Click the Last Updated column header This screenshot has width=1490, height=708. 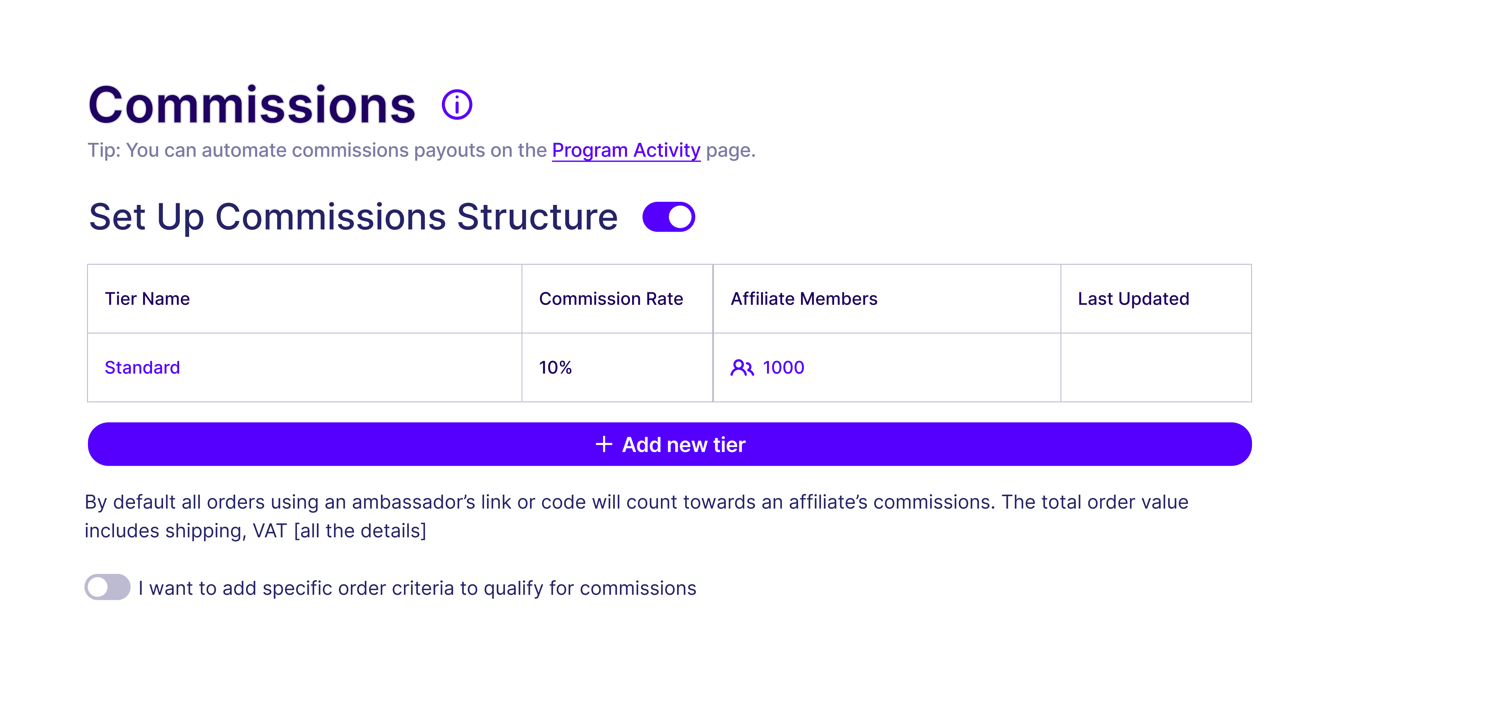point(1133,299)
